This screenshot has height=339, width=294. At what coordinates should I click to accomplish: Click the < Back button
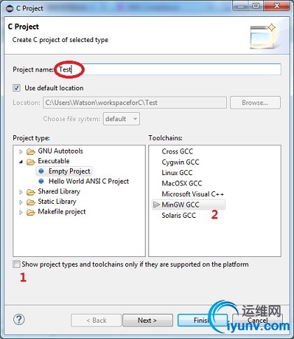point(96,320)
